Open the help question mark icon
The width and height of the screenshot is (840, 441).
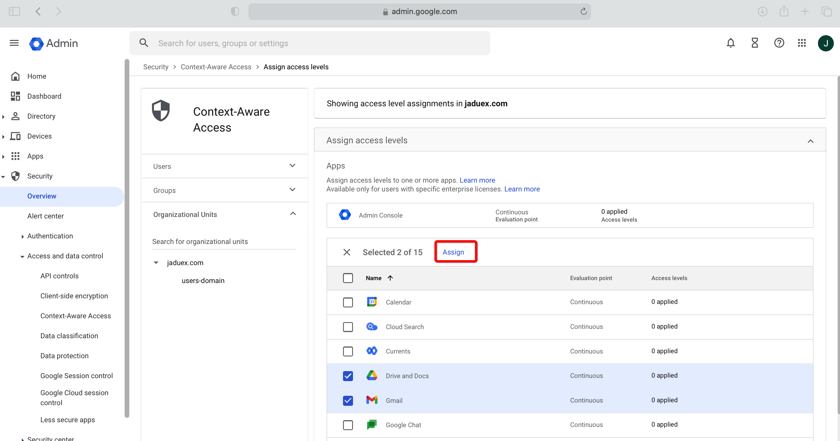[779, 43]
